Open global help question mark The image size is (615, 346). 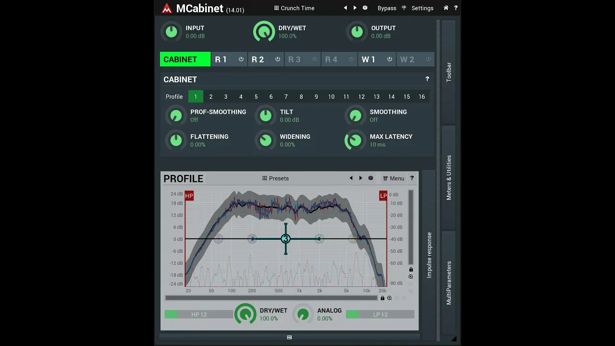[456, 8]
